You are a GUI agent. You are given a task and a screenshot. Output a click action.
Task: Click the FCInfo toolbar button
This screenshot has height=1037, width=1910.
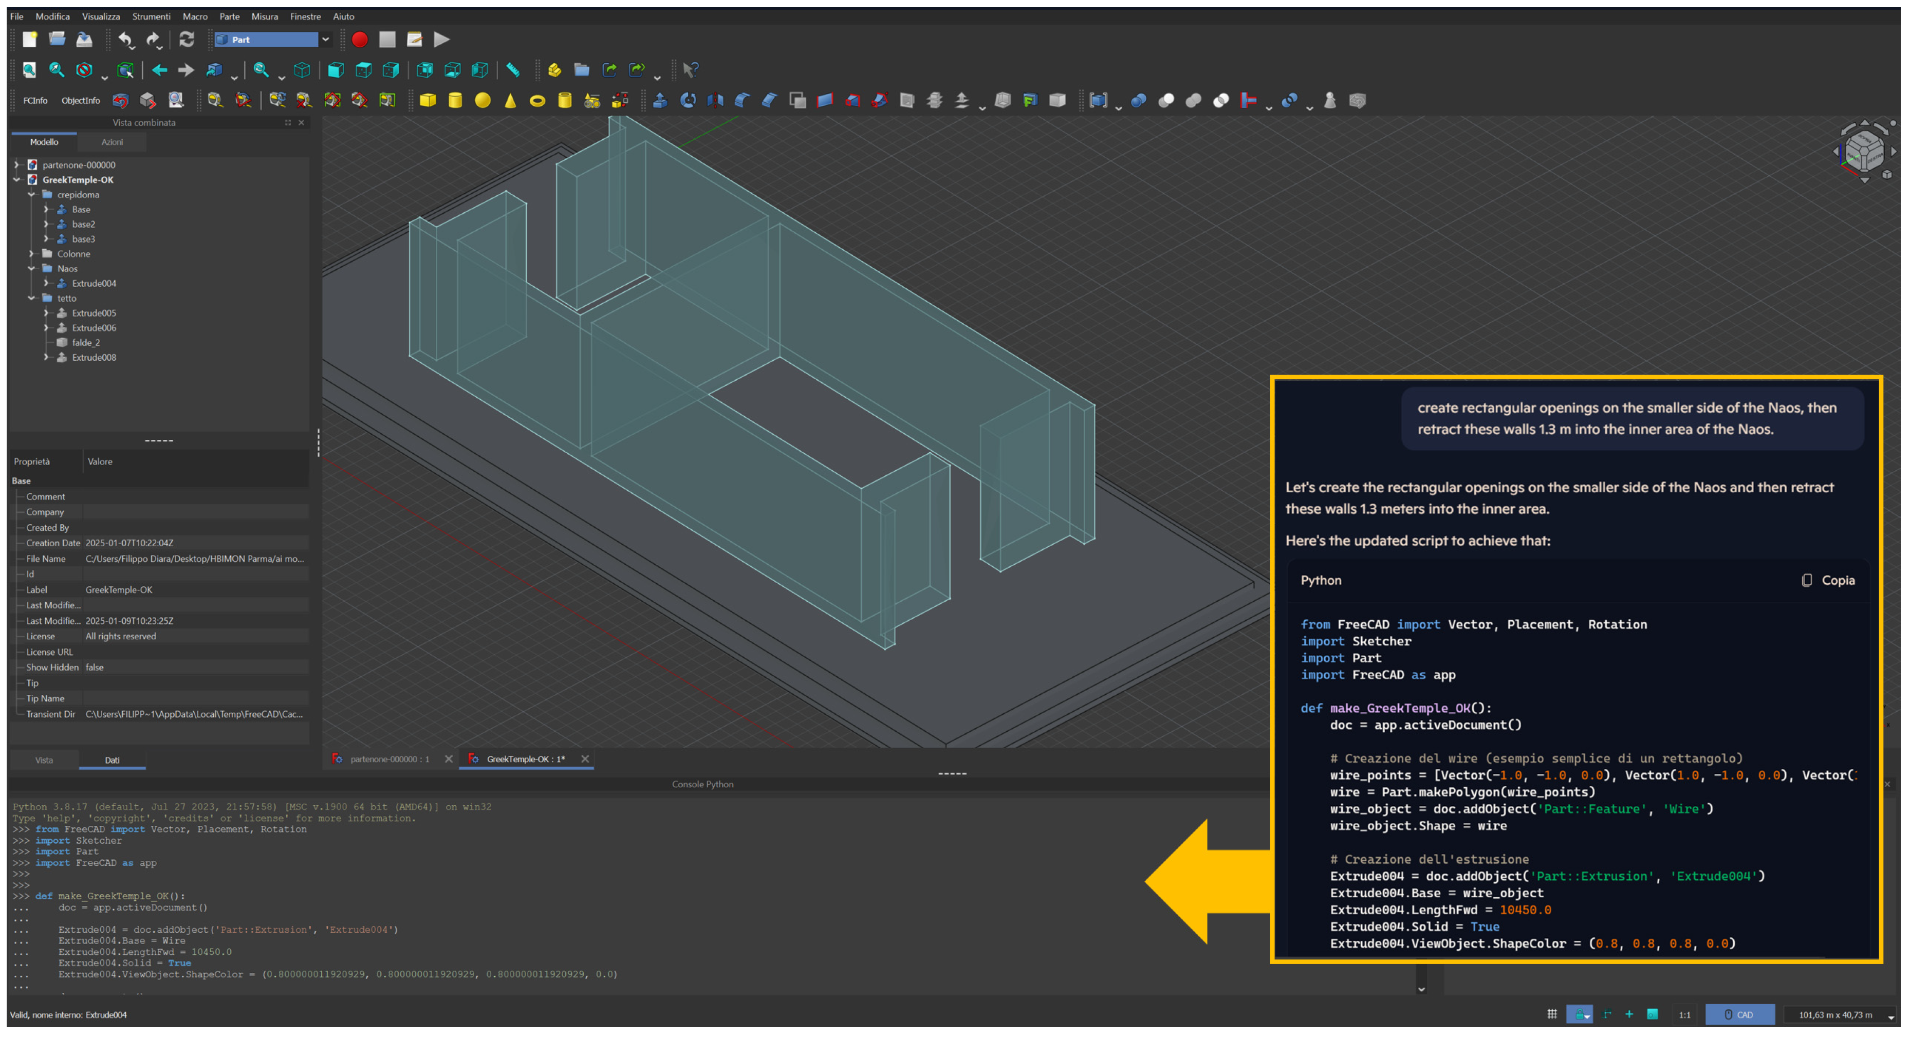(x=35, y=100)
